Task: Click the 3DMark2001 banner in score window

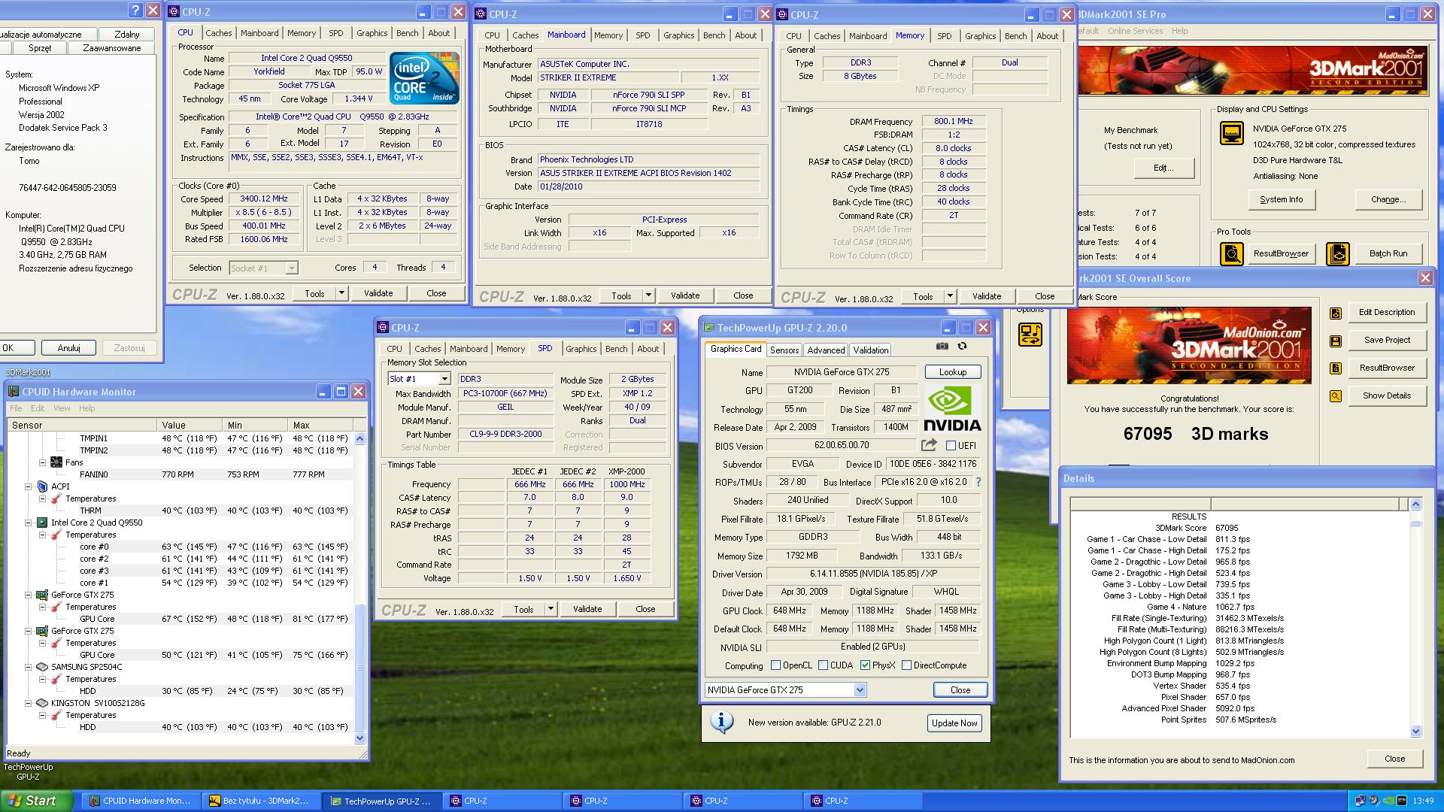Action: (x=1189, y=345)
